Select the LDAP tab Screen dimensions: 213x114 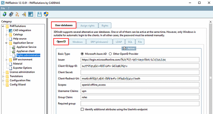[119, 42]
